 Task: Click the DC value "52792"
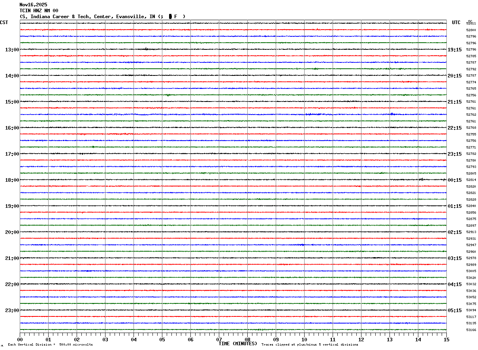471,69
